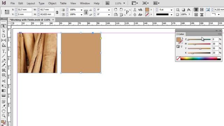Open the stroke weight 0 pt dropdown
The image size is (224, 126).
pyautogui.click(x=171, y=10)
